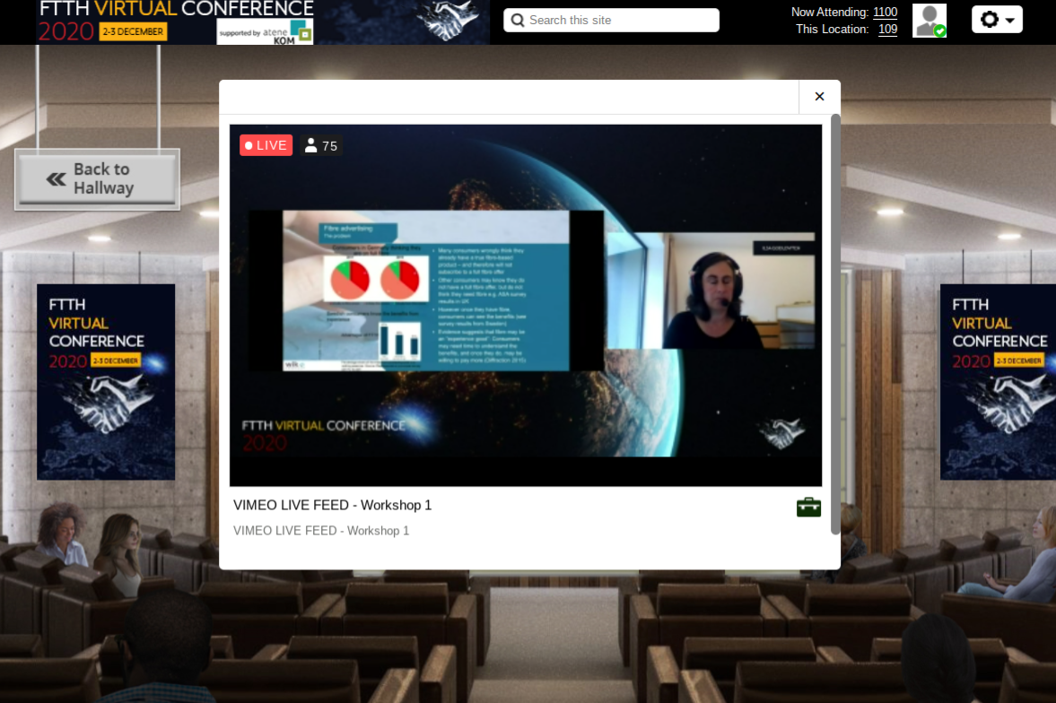Viewport: 1056px width, 703px height.
Task: Focus the Search this site field
Action: 611,21
